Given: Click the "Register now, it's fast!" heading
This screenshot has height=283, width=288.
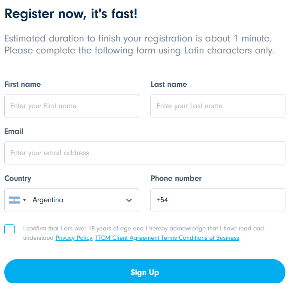Looking at the screenshot, I should tap(71, 14).
